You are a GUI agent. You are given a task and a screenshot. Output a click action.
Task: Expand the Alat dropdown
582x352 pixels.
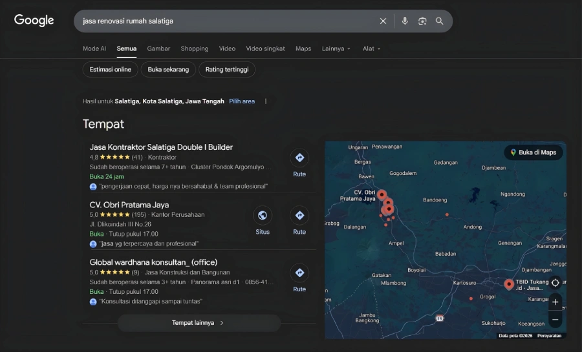point(372,48)
